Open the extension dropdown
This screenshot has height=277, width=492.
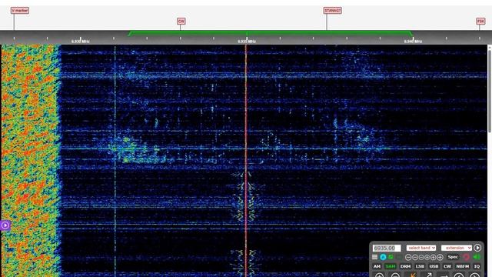click(457, 248)
